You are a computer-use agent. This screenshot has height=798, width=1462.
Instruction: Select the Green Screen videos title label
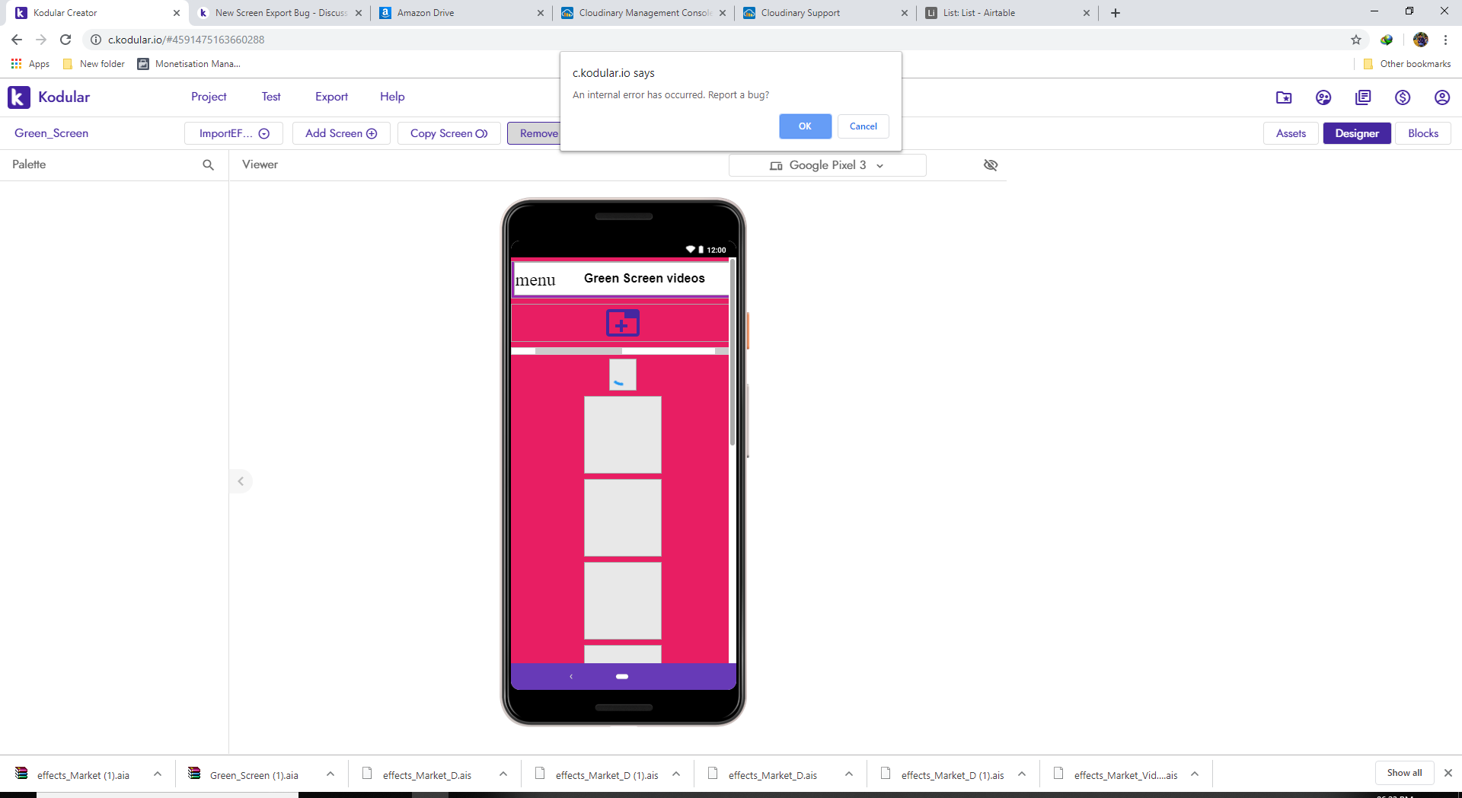(x=644, y=279)
